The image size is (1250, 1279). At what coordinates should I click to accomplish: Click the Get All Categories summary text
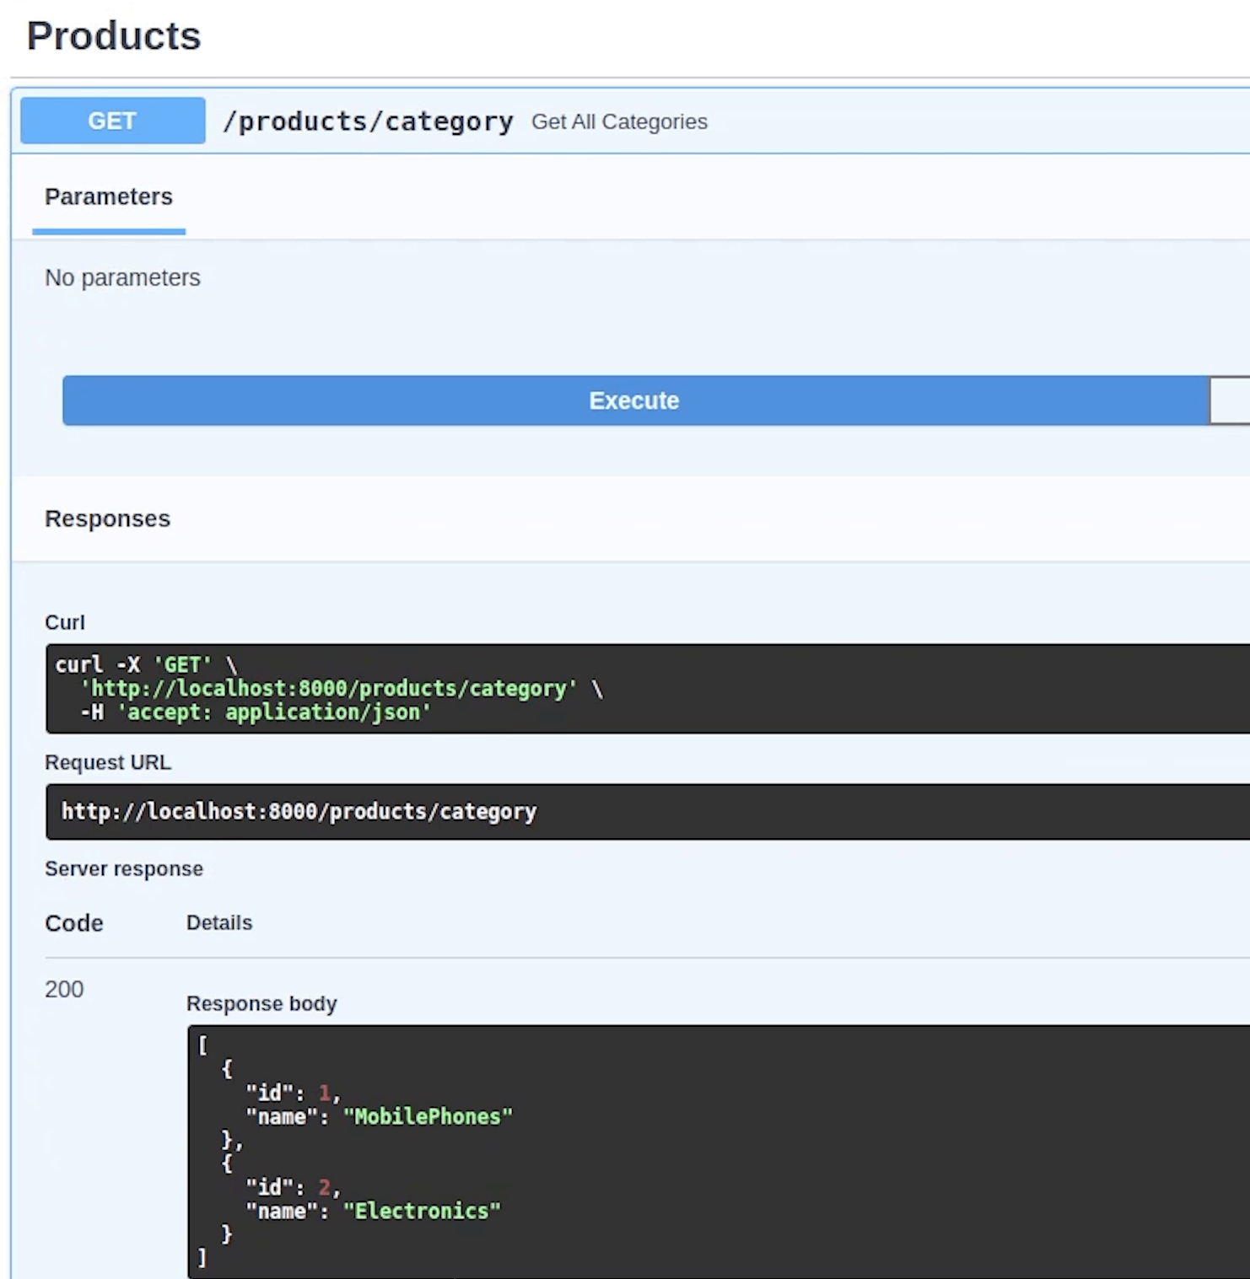click(x=619, y=122)
